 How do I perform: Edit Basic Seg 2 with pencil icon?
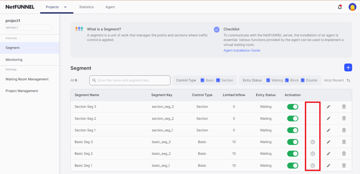tap(328, 154)
